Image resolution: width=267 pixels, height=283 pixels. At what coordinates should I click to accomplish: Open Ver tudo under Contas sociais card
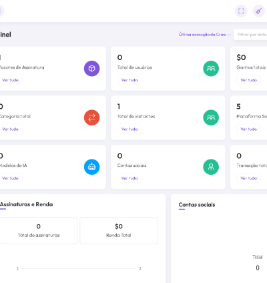pyautogui.click(x=129, y=178)
